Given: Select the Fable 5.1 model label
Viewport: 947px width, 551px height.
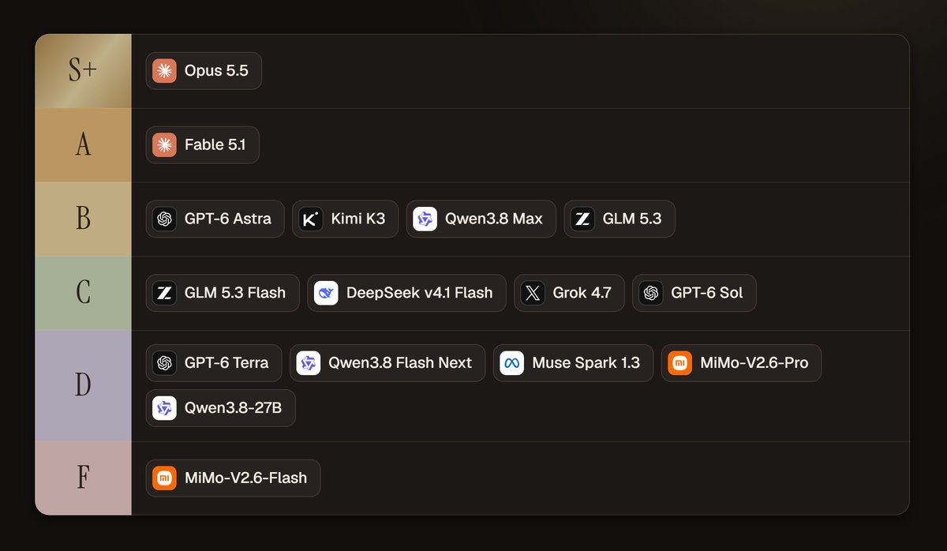Looking at the screenshot, I should tap(215, 145).
